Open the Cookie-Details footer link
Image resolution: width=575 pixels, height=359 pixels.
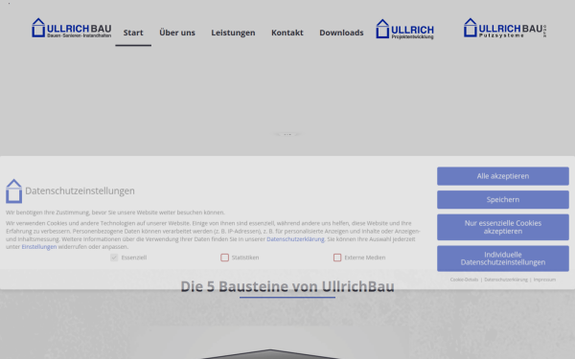click(464, 280)
